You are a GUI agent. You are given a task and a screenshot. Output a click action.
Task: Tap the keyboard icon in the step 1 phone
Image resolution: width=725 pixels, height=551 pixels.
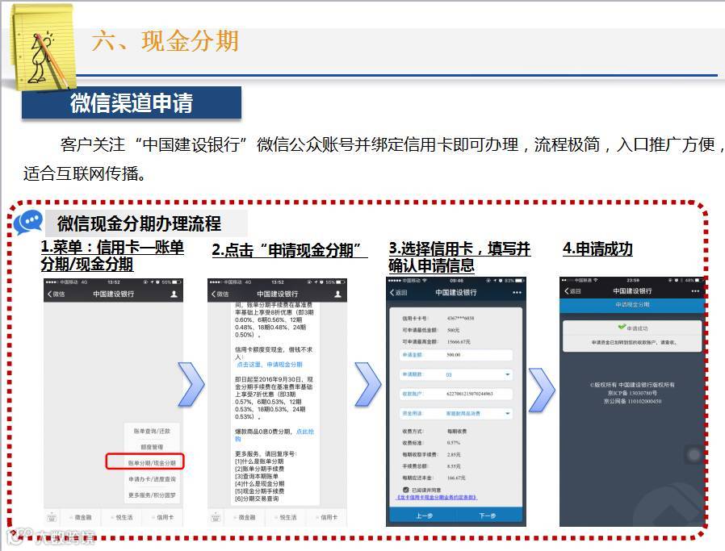(52, 517)
